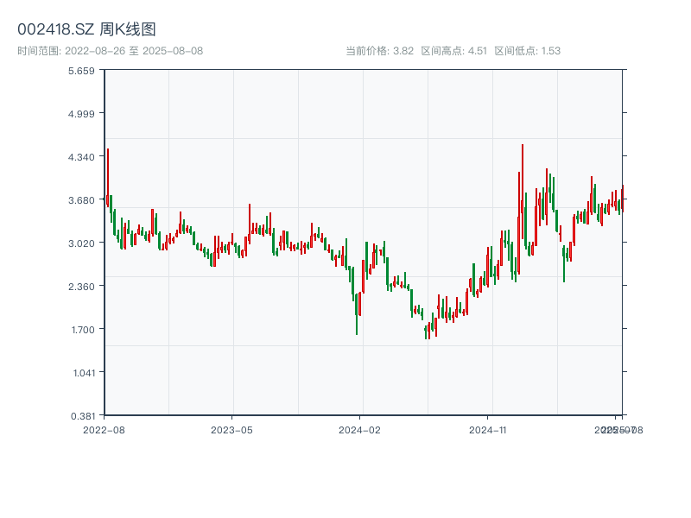
Task: Click the 2023-05 x-axis date label
Action: [x=231, y=429]
